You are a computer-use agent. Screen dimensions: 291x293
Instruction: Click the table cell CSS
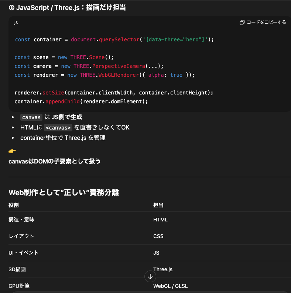(x=158, y=236)
